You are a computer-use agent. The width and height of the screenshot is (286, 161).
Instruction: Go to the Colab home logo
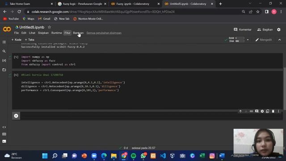[7, 29]
